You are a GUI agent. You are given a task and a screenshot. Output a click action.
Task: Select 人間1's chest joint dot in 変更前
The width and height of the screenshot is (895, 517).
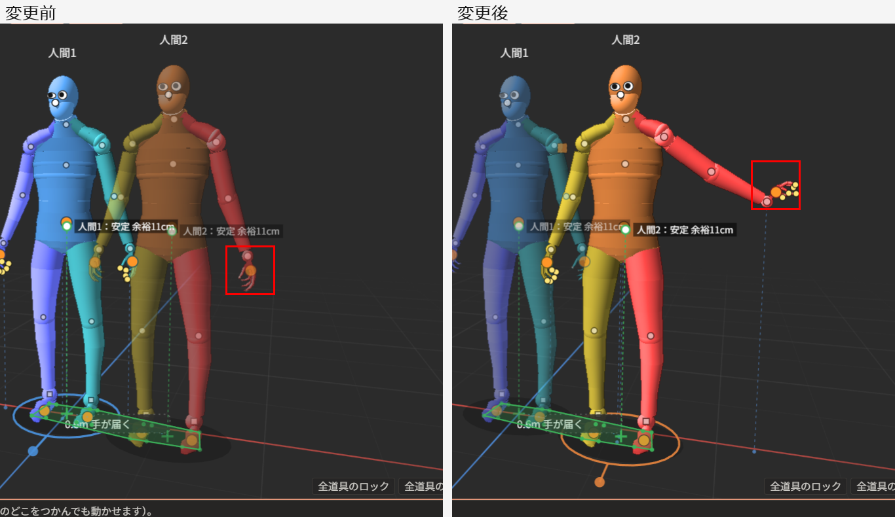tap(66, 165)
